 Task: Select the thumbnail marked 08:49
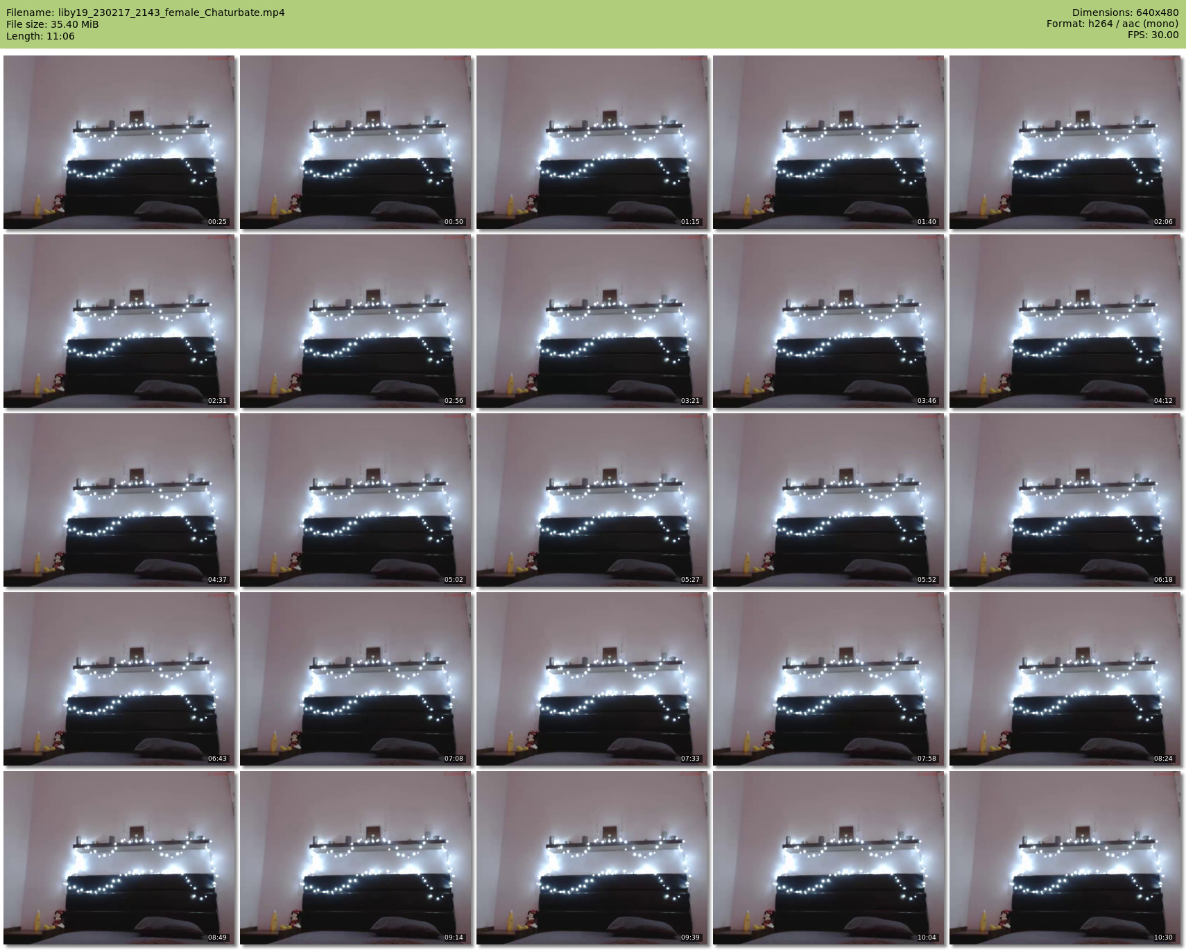pyautogui.click(x=119, y=858)
